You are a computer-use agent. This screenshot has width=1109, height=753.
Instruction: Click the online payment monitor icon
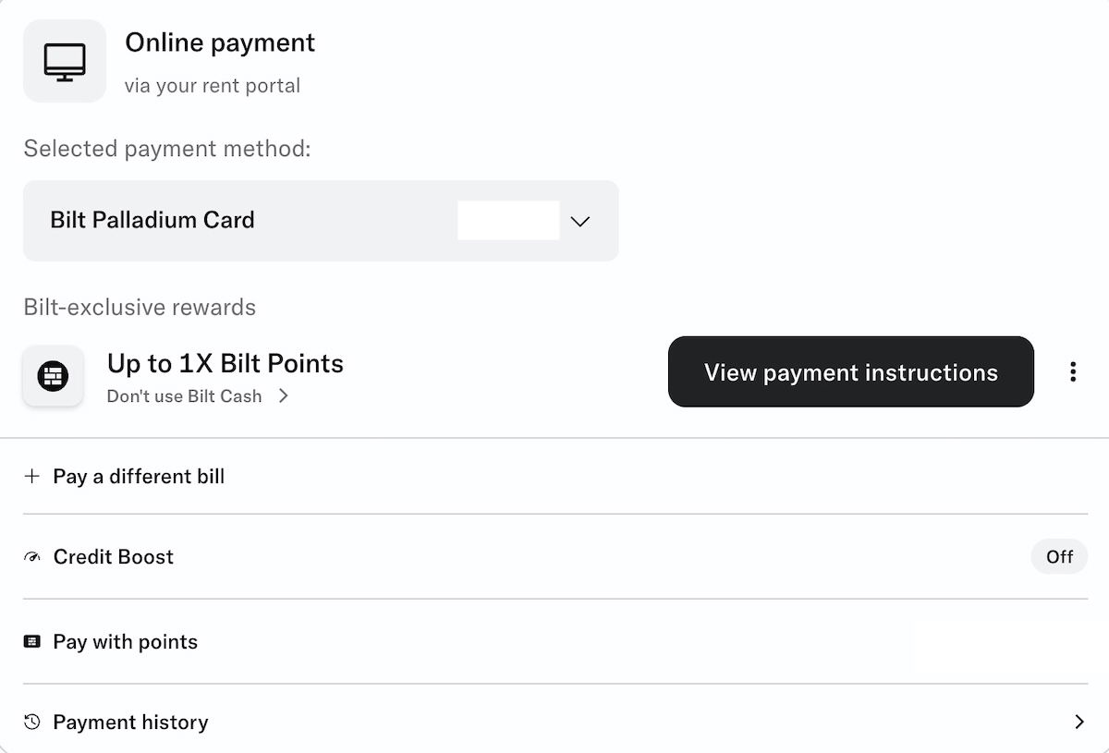pyautogui.click(x=65, y=61)
